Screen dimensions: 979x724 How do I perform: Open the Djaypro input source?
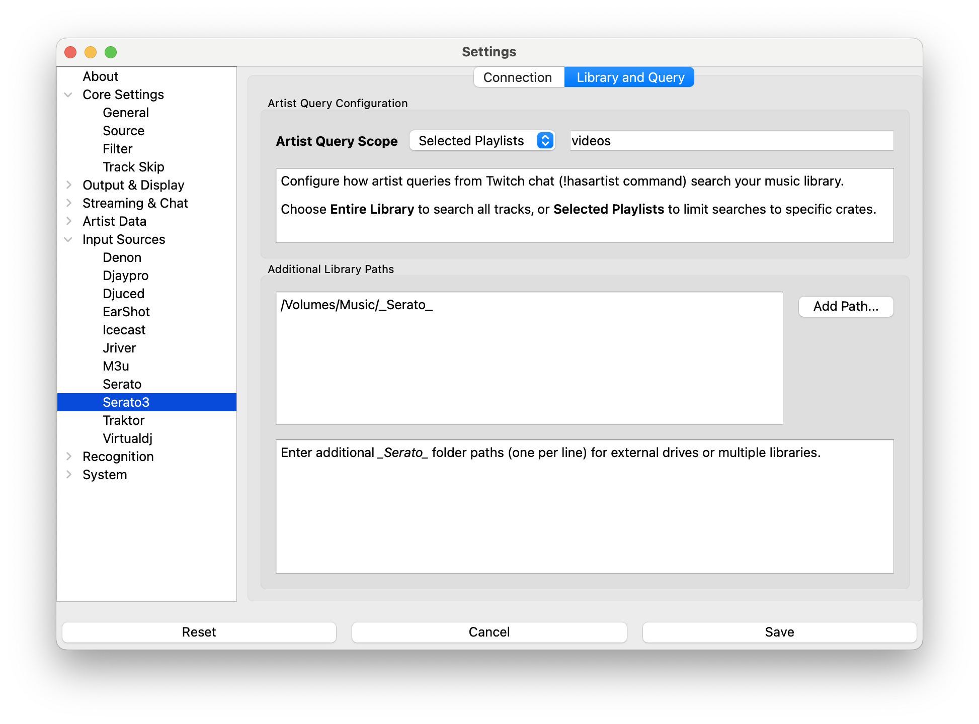126,276
